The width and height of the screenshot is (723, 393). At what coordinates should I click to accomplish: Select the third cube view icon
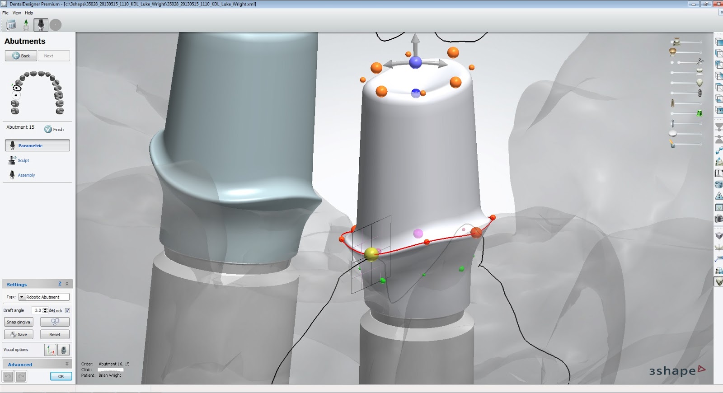(x=719, y=65)
